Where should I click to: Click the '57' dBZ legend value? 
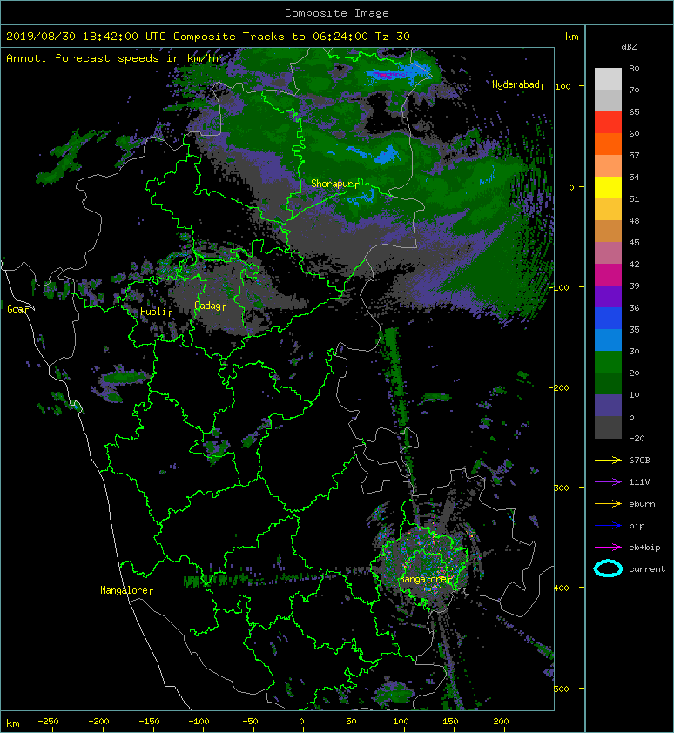click(x=634, y=155)
